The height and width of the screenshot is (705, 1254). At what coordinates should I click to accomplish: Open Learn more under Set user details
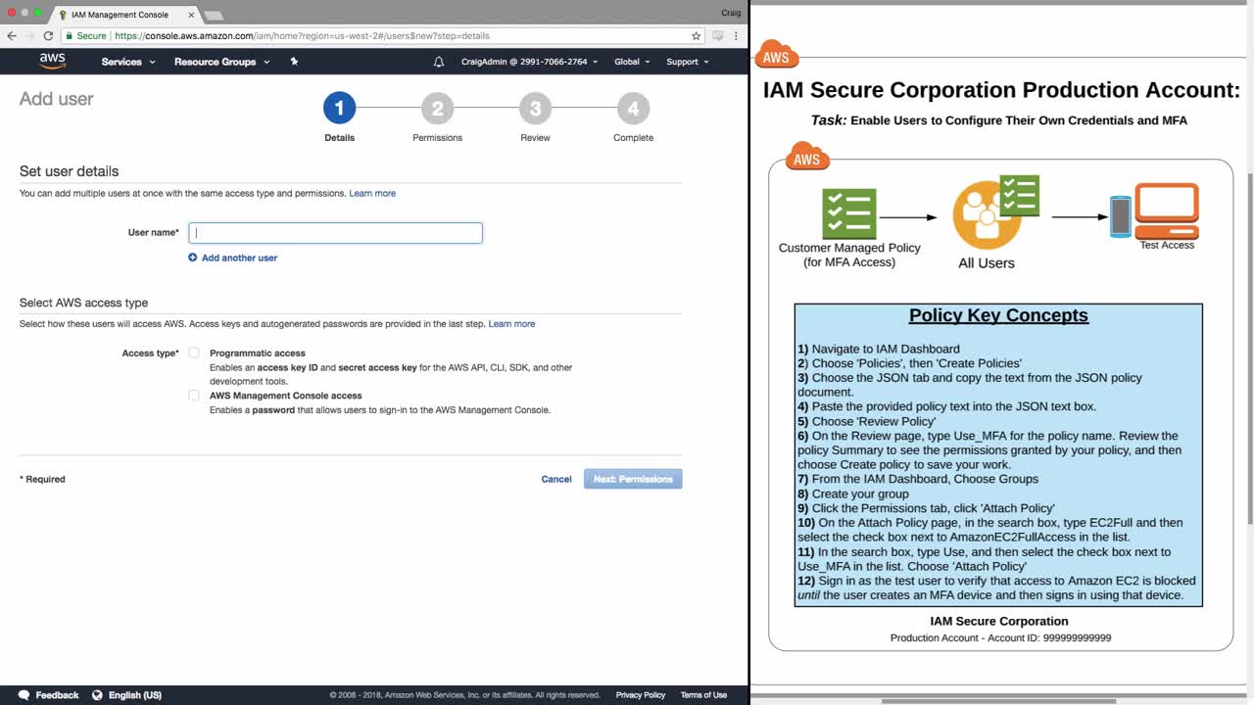372,193
